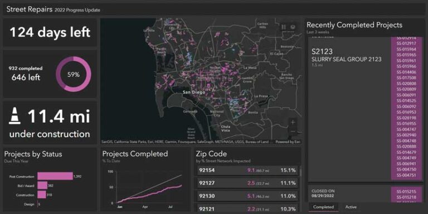The width and height of the screenshot is (428, 214).
Task: Click segment SS-012917
Action: click(406, 43)
